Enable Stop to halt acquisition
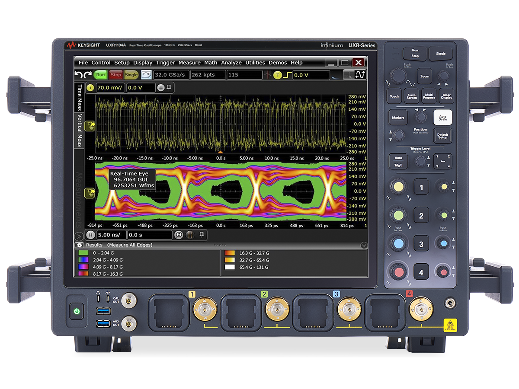 click(115, 74)
